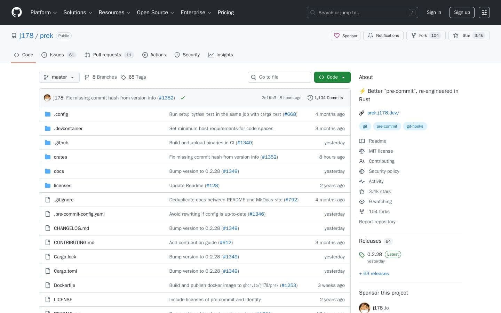The width and height of the screenshot is (501, 313).
Task: Open the Open Source menu chevron
Action: point(172,13)
